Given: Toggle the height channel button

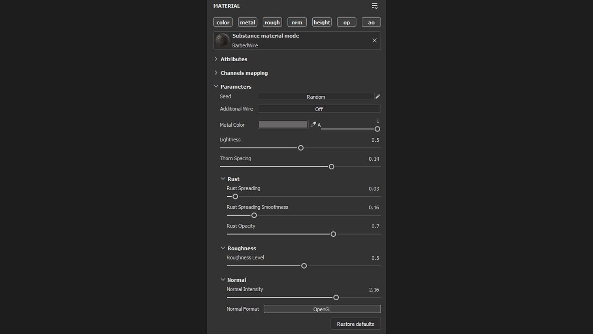Looking at the screenshot, I should pyautogui.click(x=322, y=23).
